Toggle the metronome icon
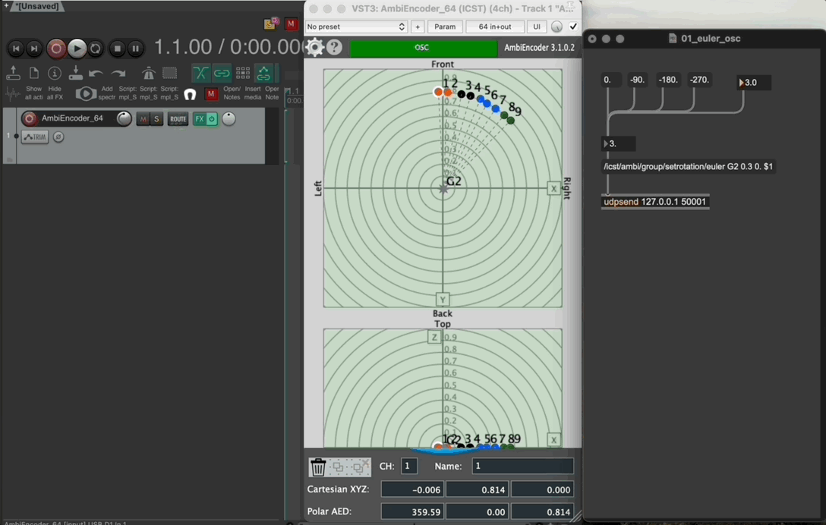The width and height of the screenshot is (826, 525). pos(149,74)
